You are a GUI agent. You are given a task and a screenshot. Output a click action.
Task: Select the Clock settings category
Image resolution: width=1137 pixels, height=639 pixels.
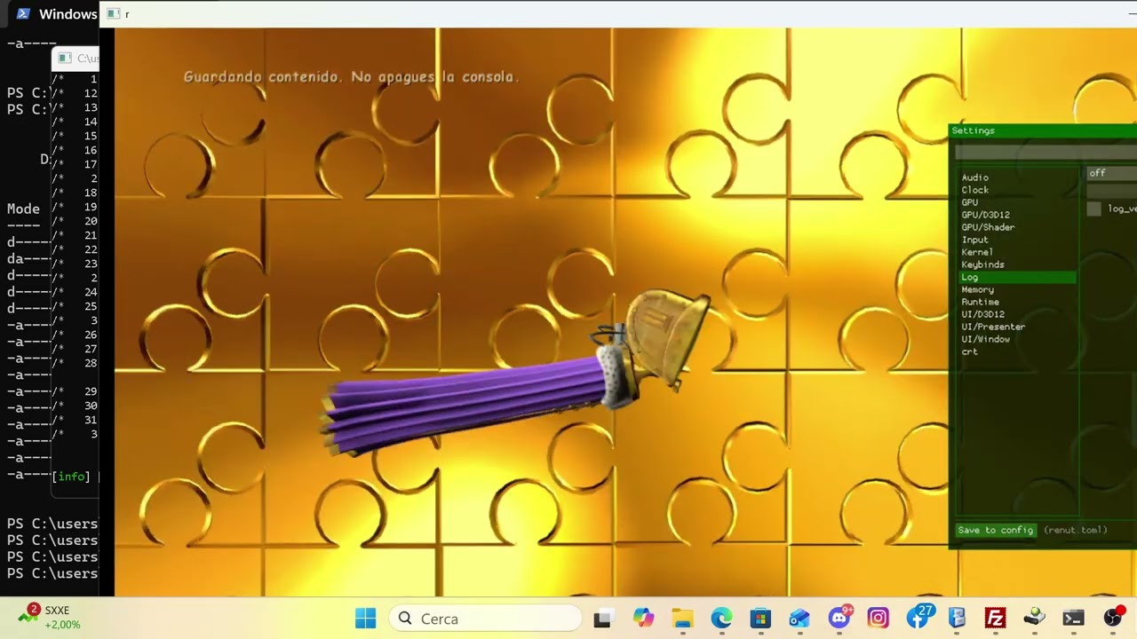(x=974, y=190)
